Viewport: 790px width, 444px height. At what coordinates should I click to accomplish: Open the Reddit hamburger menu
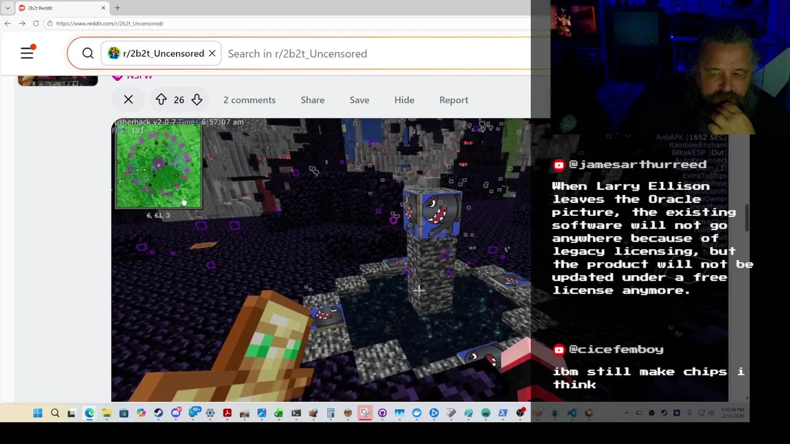pyautogui.click(x=27, y=54)
